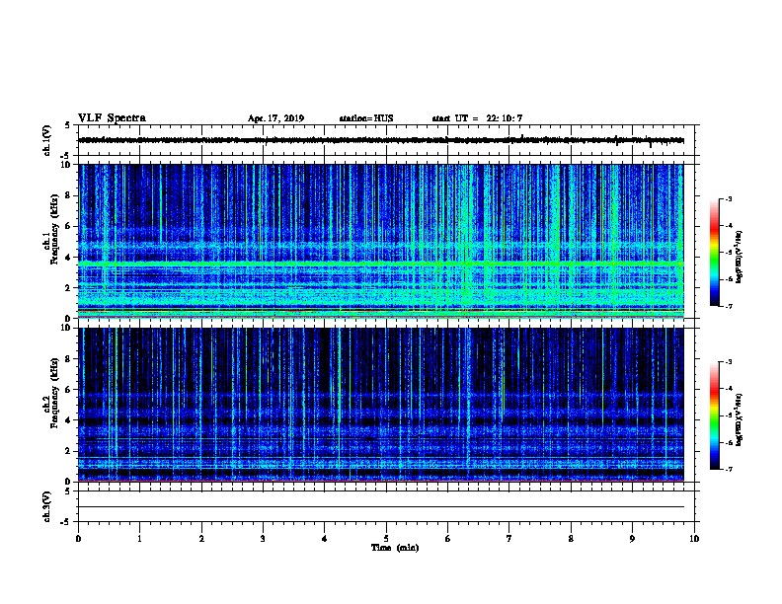
Task: Click the time axis tick label "3"
Action: [x=263, y=539]
